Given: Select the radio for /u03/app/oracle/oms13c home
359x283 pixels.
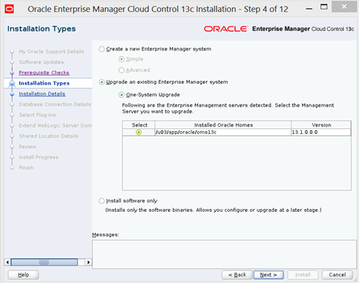Looking at the screenshot, I should (x=139, y=133).
